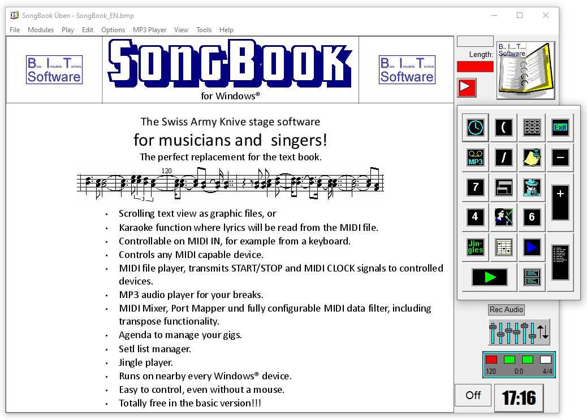Click the two text panels icon
Screen dimensions: 587x420
point(532,277)
